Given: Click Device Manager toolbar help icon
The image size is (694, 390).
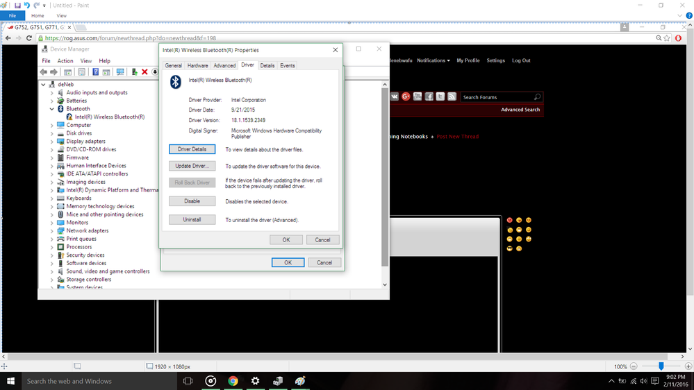Looking at the screenshot, I should coord(95,72).
